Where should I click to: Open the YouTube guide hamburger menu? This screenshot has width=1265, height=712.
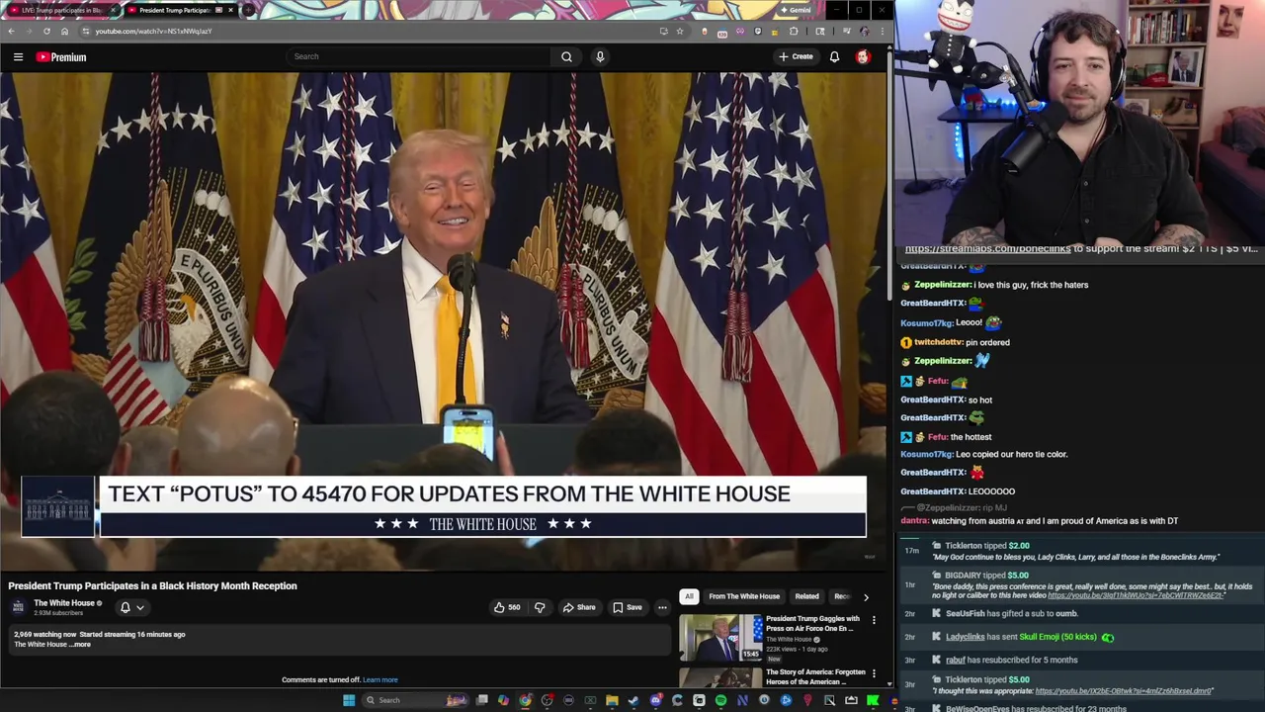18,56
